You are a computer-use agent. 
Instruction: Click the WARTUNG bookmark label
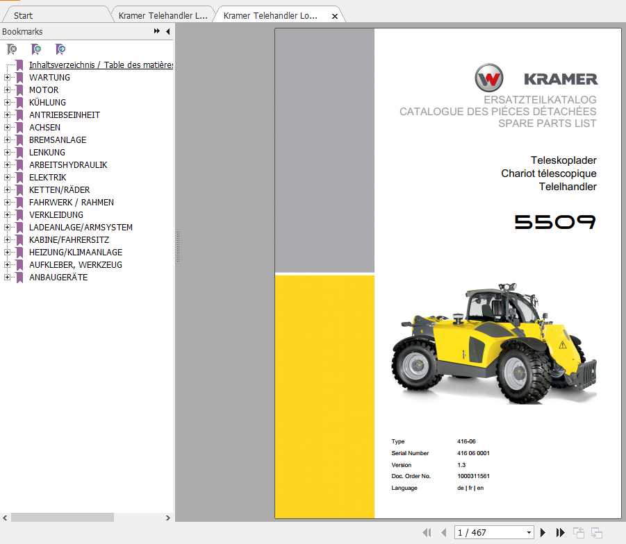[x=49, y=78]
